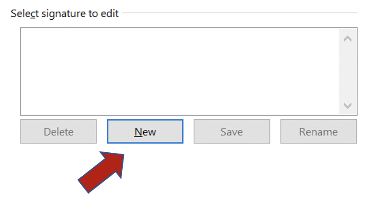368x205 pixels.
Task: Select the Rename button
Action: (x=318, y=132)
